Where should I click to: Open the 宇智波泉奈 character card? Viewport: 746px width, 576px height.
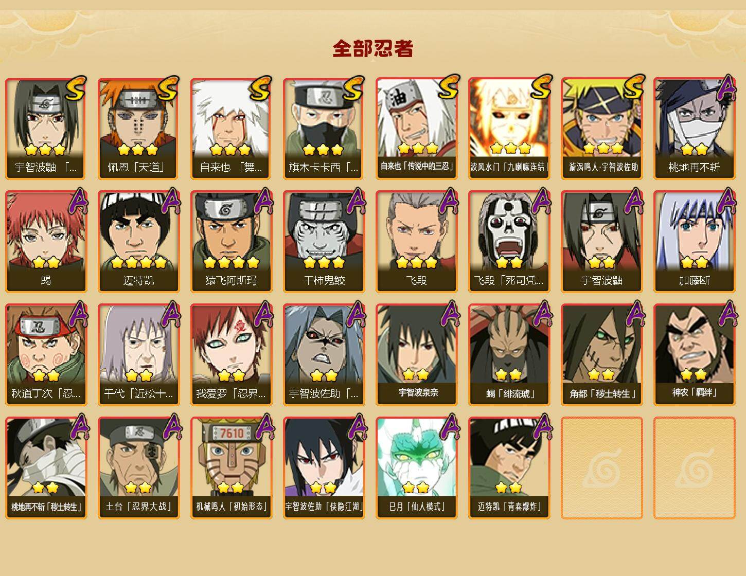417,355
